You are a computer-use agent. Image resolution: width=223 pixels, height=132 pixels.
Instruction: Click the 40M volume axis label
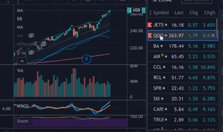click(134, 82)
